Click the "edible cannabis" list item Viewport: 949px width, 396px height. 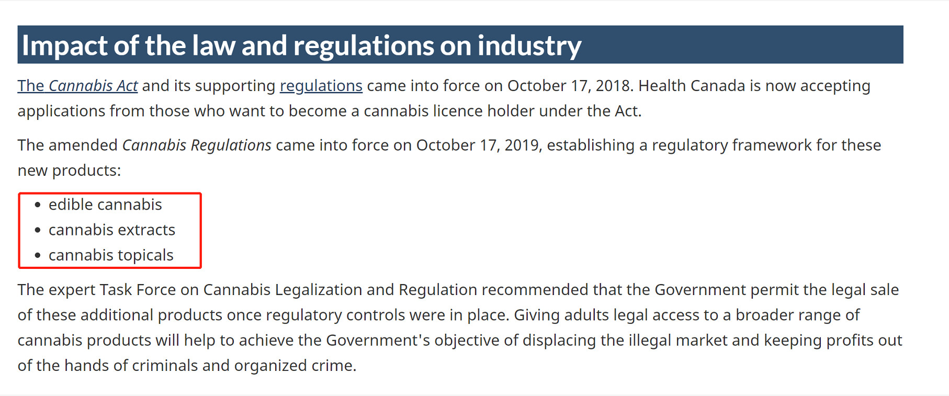105,205
